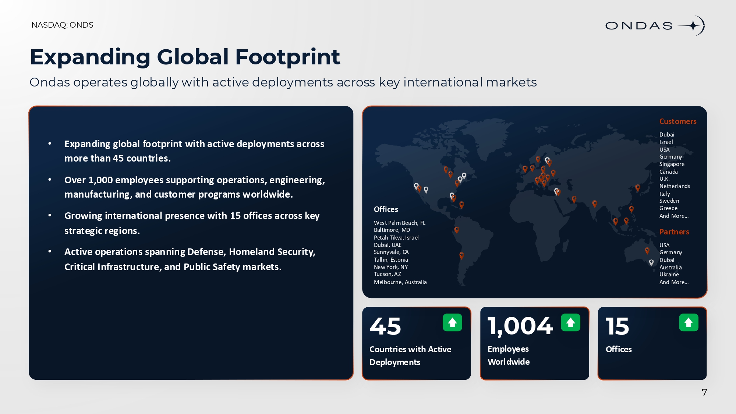Select the Customers heading on map
The width and height of the screenshot is (736, 414).
678,121
